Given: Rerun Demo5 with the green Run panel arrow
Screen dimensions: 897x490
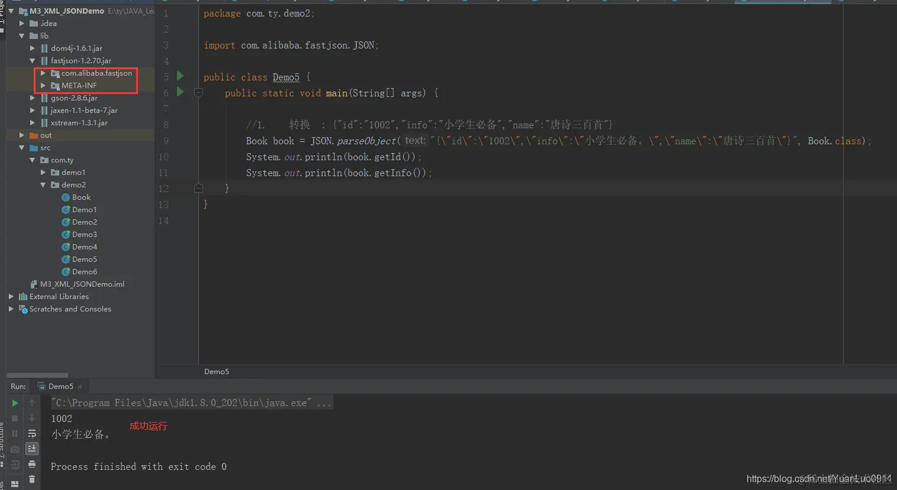Looking at the screenshot, I should pos(15,403).
